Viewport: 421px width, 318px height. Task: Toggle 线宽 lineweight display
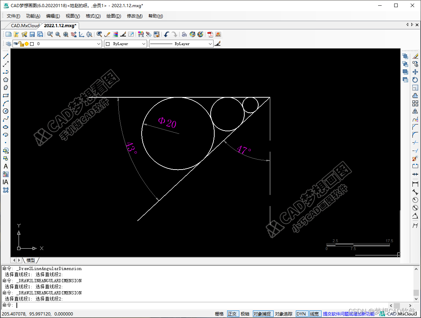click(315, 314)
